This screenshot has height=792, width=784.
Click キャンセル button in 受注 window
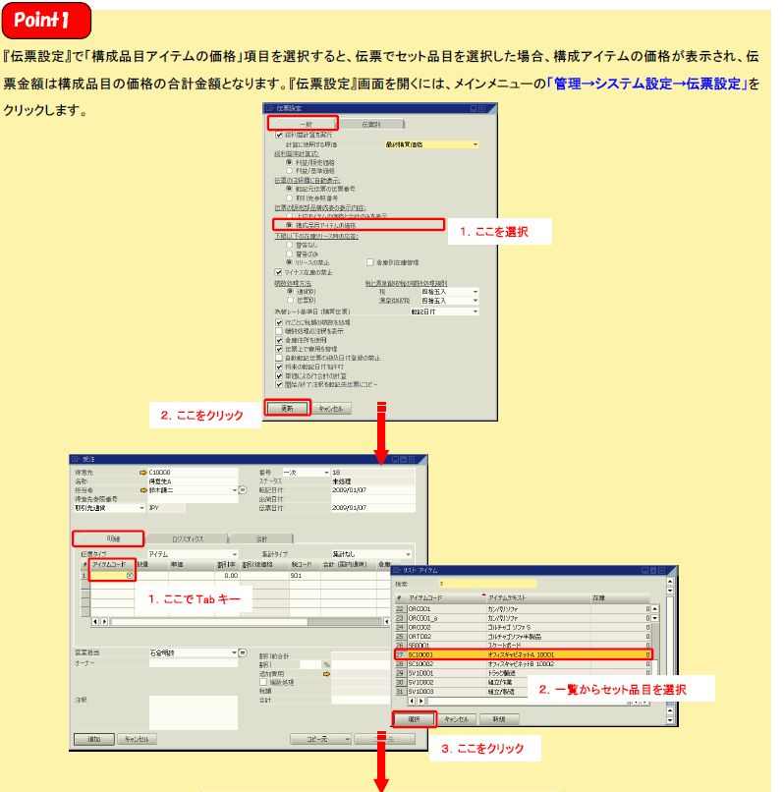tap(137, 739)
